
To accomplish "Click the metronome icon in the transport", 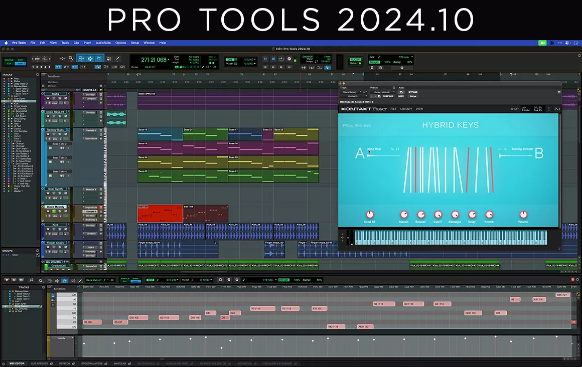I will tap(312, 68).
